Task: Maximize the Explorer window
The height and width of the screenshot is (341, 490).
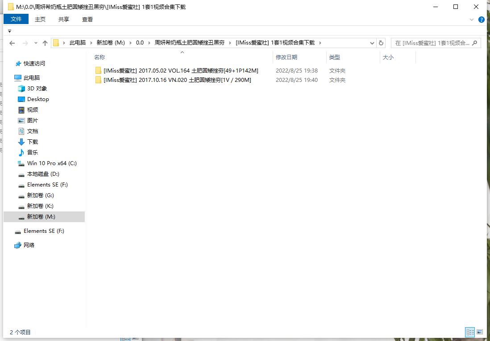Action: pyautogui.click(x=456, y=7)
